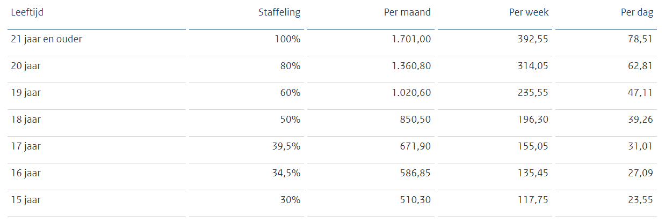Click the 47,11 daily amount cell
Screen dimensions: 665x224
[641, 93]
